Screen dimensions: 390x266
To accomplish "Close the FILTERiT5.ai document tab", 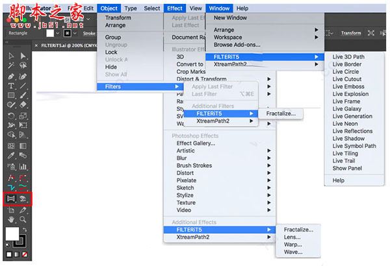I will tap(36, 45).
